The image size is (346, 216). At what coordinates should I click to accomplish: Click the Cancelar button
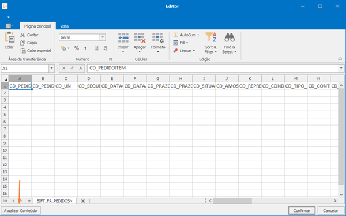[x=330, y=210]
